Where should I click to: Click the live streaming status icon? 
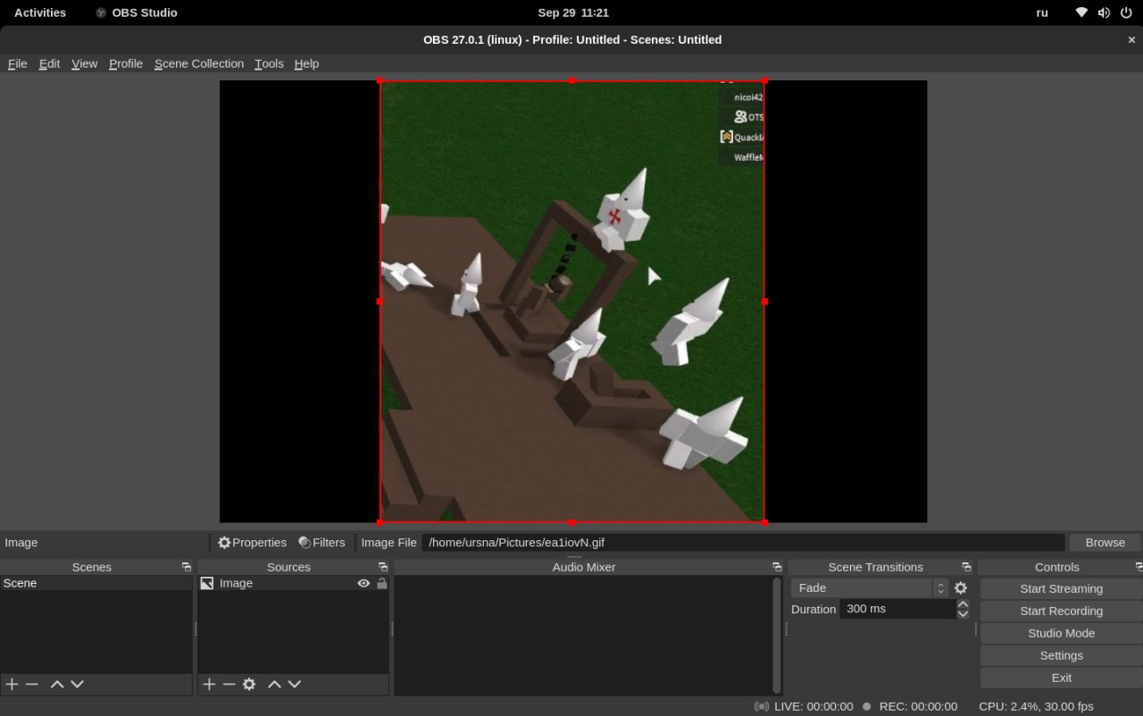click(x=762, y=706)
